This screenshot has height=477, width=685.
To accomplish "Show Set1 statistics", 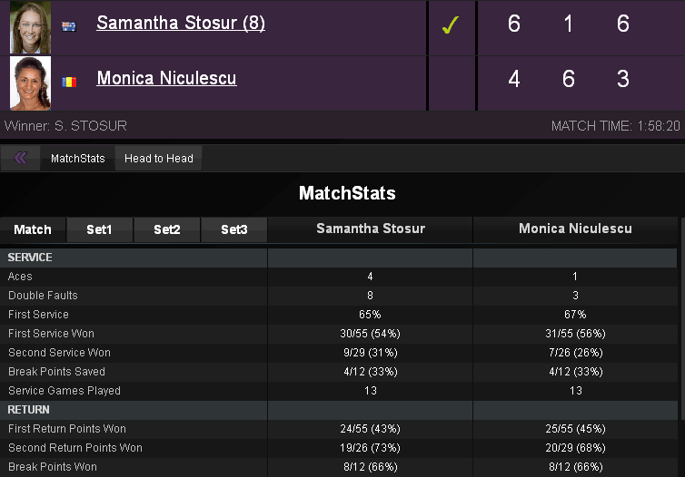I will pos(99,229).
